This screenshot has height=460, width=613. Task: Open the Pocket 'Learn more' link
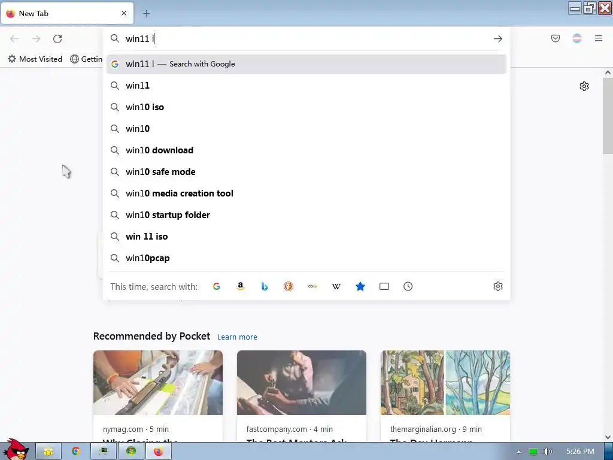point(237,337)
